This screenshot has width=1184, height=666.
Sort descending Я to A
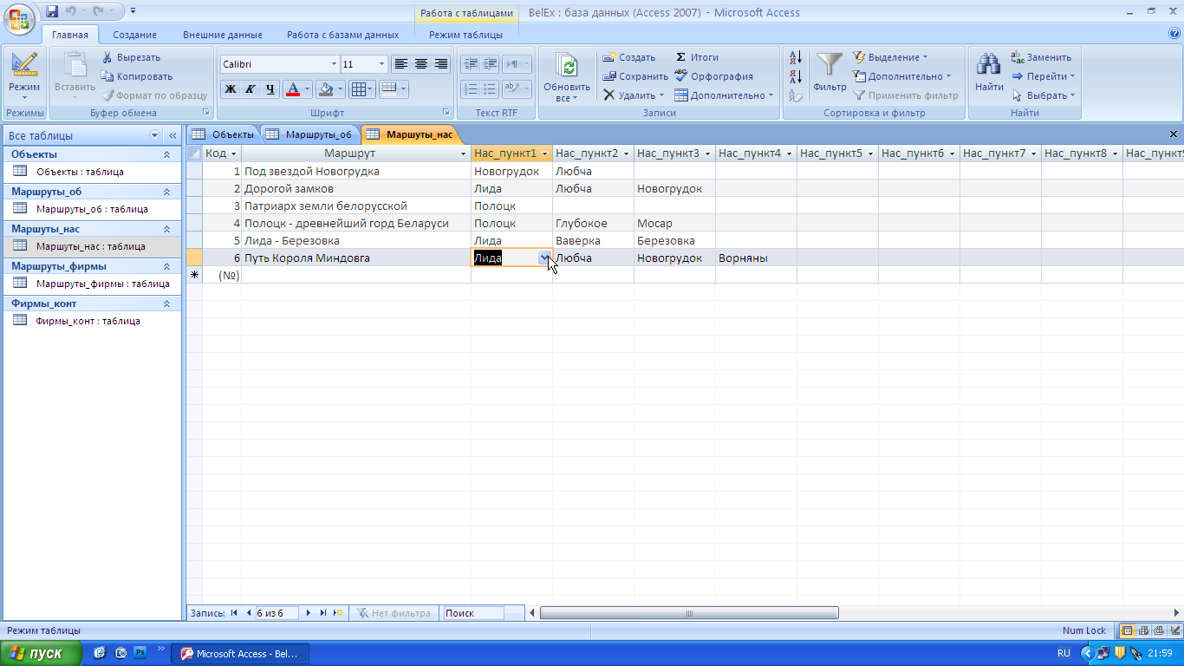796,78
